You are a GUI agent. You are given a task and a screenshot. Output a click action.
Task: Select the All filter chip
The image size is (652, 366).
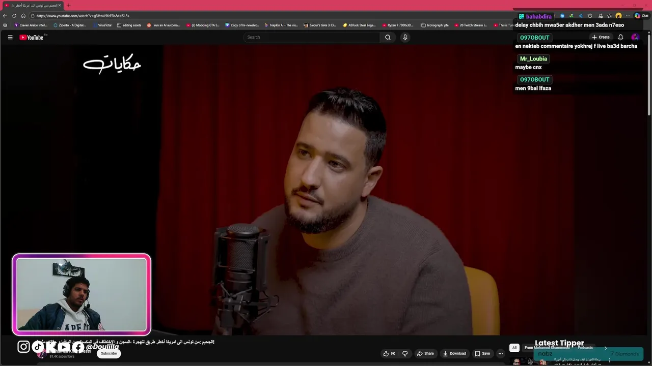pos(514,348)
